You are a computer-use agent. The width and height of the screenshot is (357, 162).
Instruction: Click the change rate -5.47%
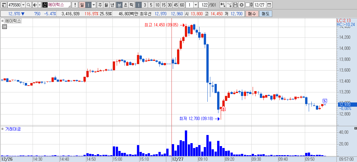click(x=50, y=14)
